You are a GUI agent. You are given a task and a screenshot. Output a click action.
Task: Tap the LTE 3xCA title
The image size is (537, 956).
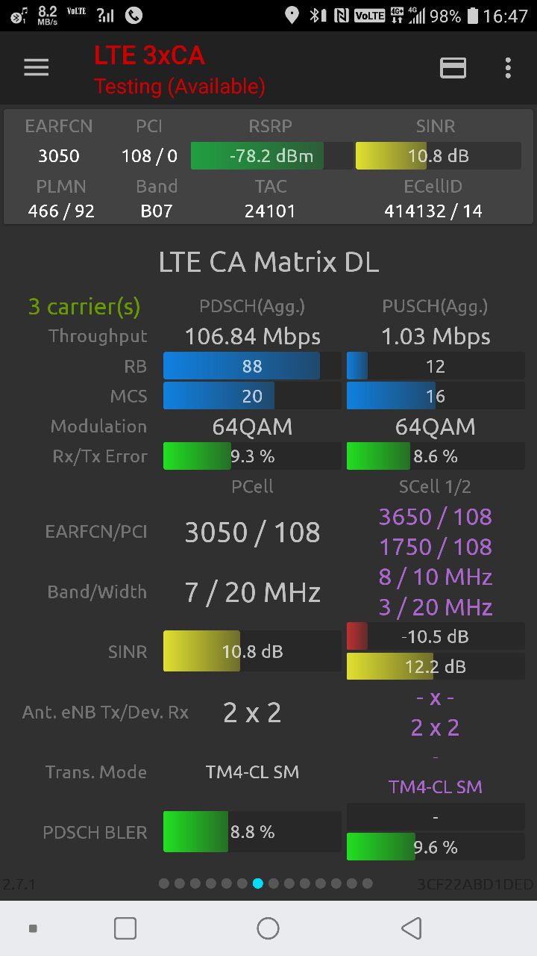[x=149, y=55]
